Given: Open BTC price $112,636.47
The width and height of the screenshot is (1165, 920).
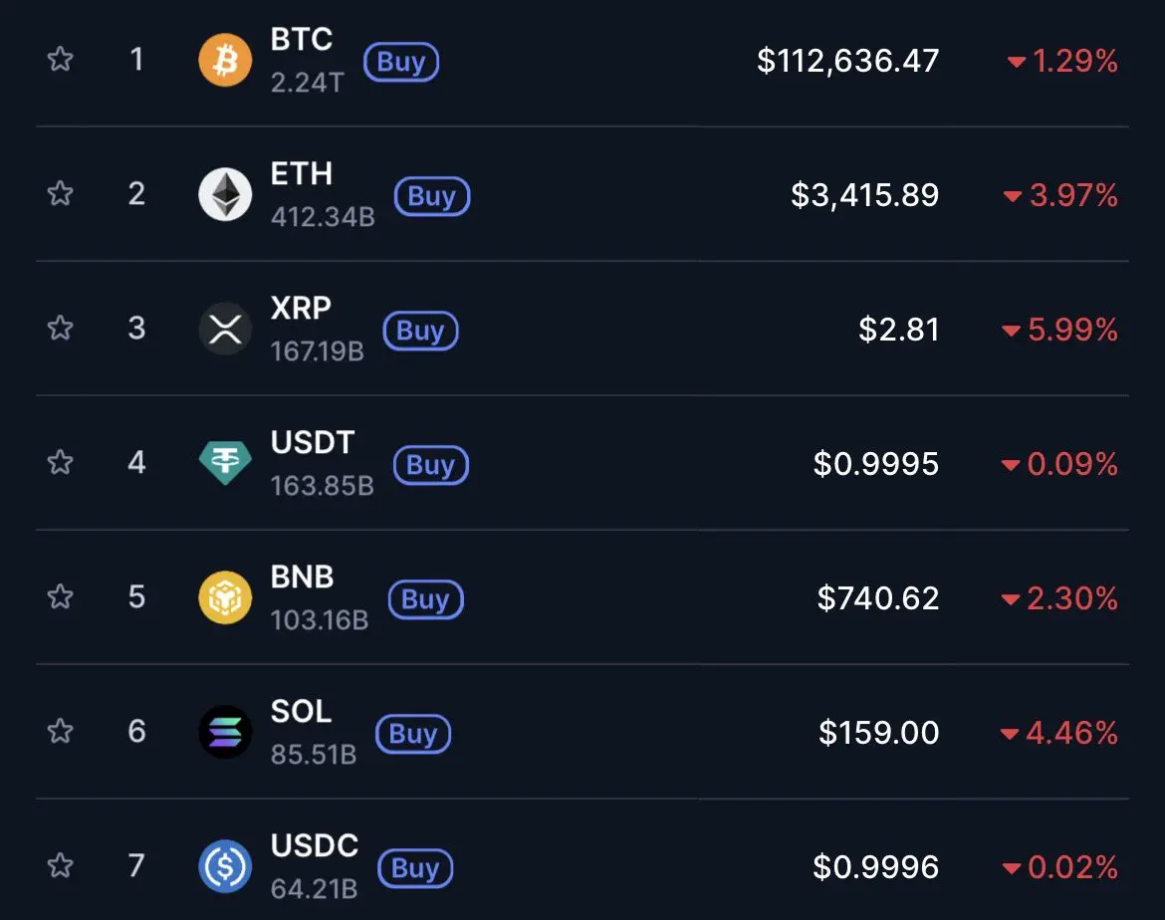Looking at the screenshot, I should click(x=847, y=61).
